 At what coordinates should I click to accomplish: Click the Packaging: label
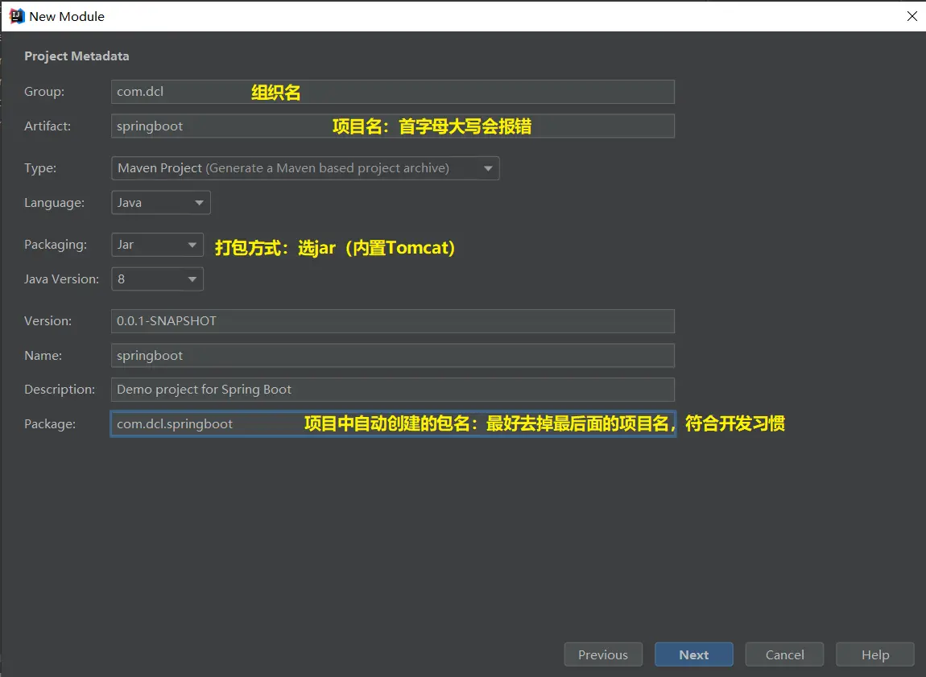[56, 245]
